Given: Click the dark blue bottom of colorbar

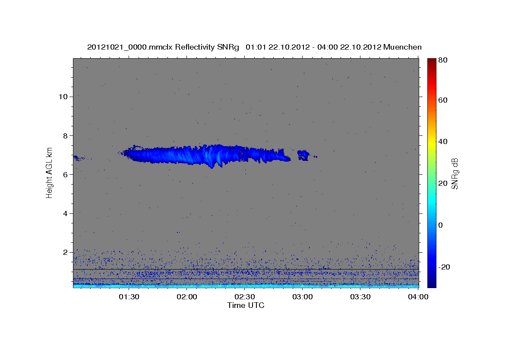Looking at the screenshot, I should click(x=432, y=282).
